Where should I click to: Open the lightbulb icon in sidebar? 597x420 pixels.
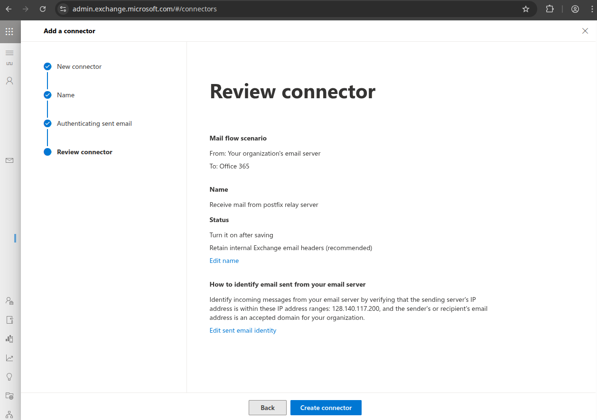[x=9, y=377]
